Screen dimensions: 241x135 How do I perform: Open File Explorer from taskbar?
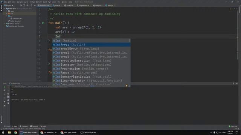[9, 132]
